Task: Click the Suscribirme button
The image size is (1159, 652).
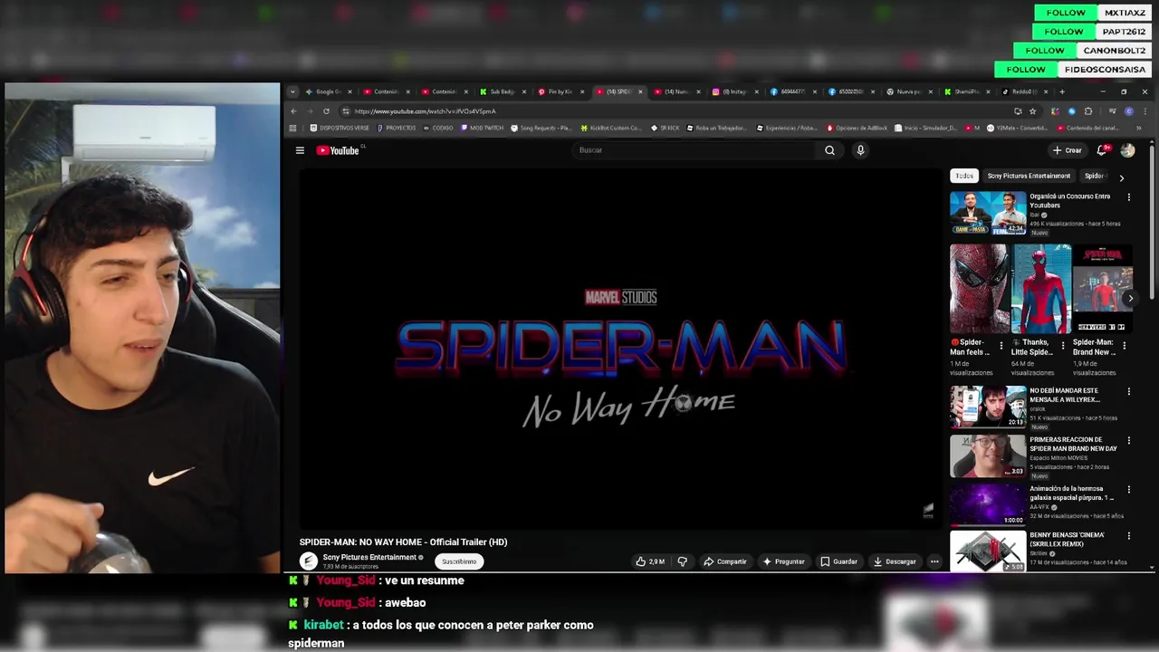Action: (459, 561)
